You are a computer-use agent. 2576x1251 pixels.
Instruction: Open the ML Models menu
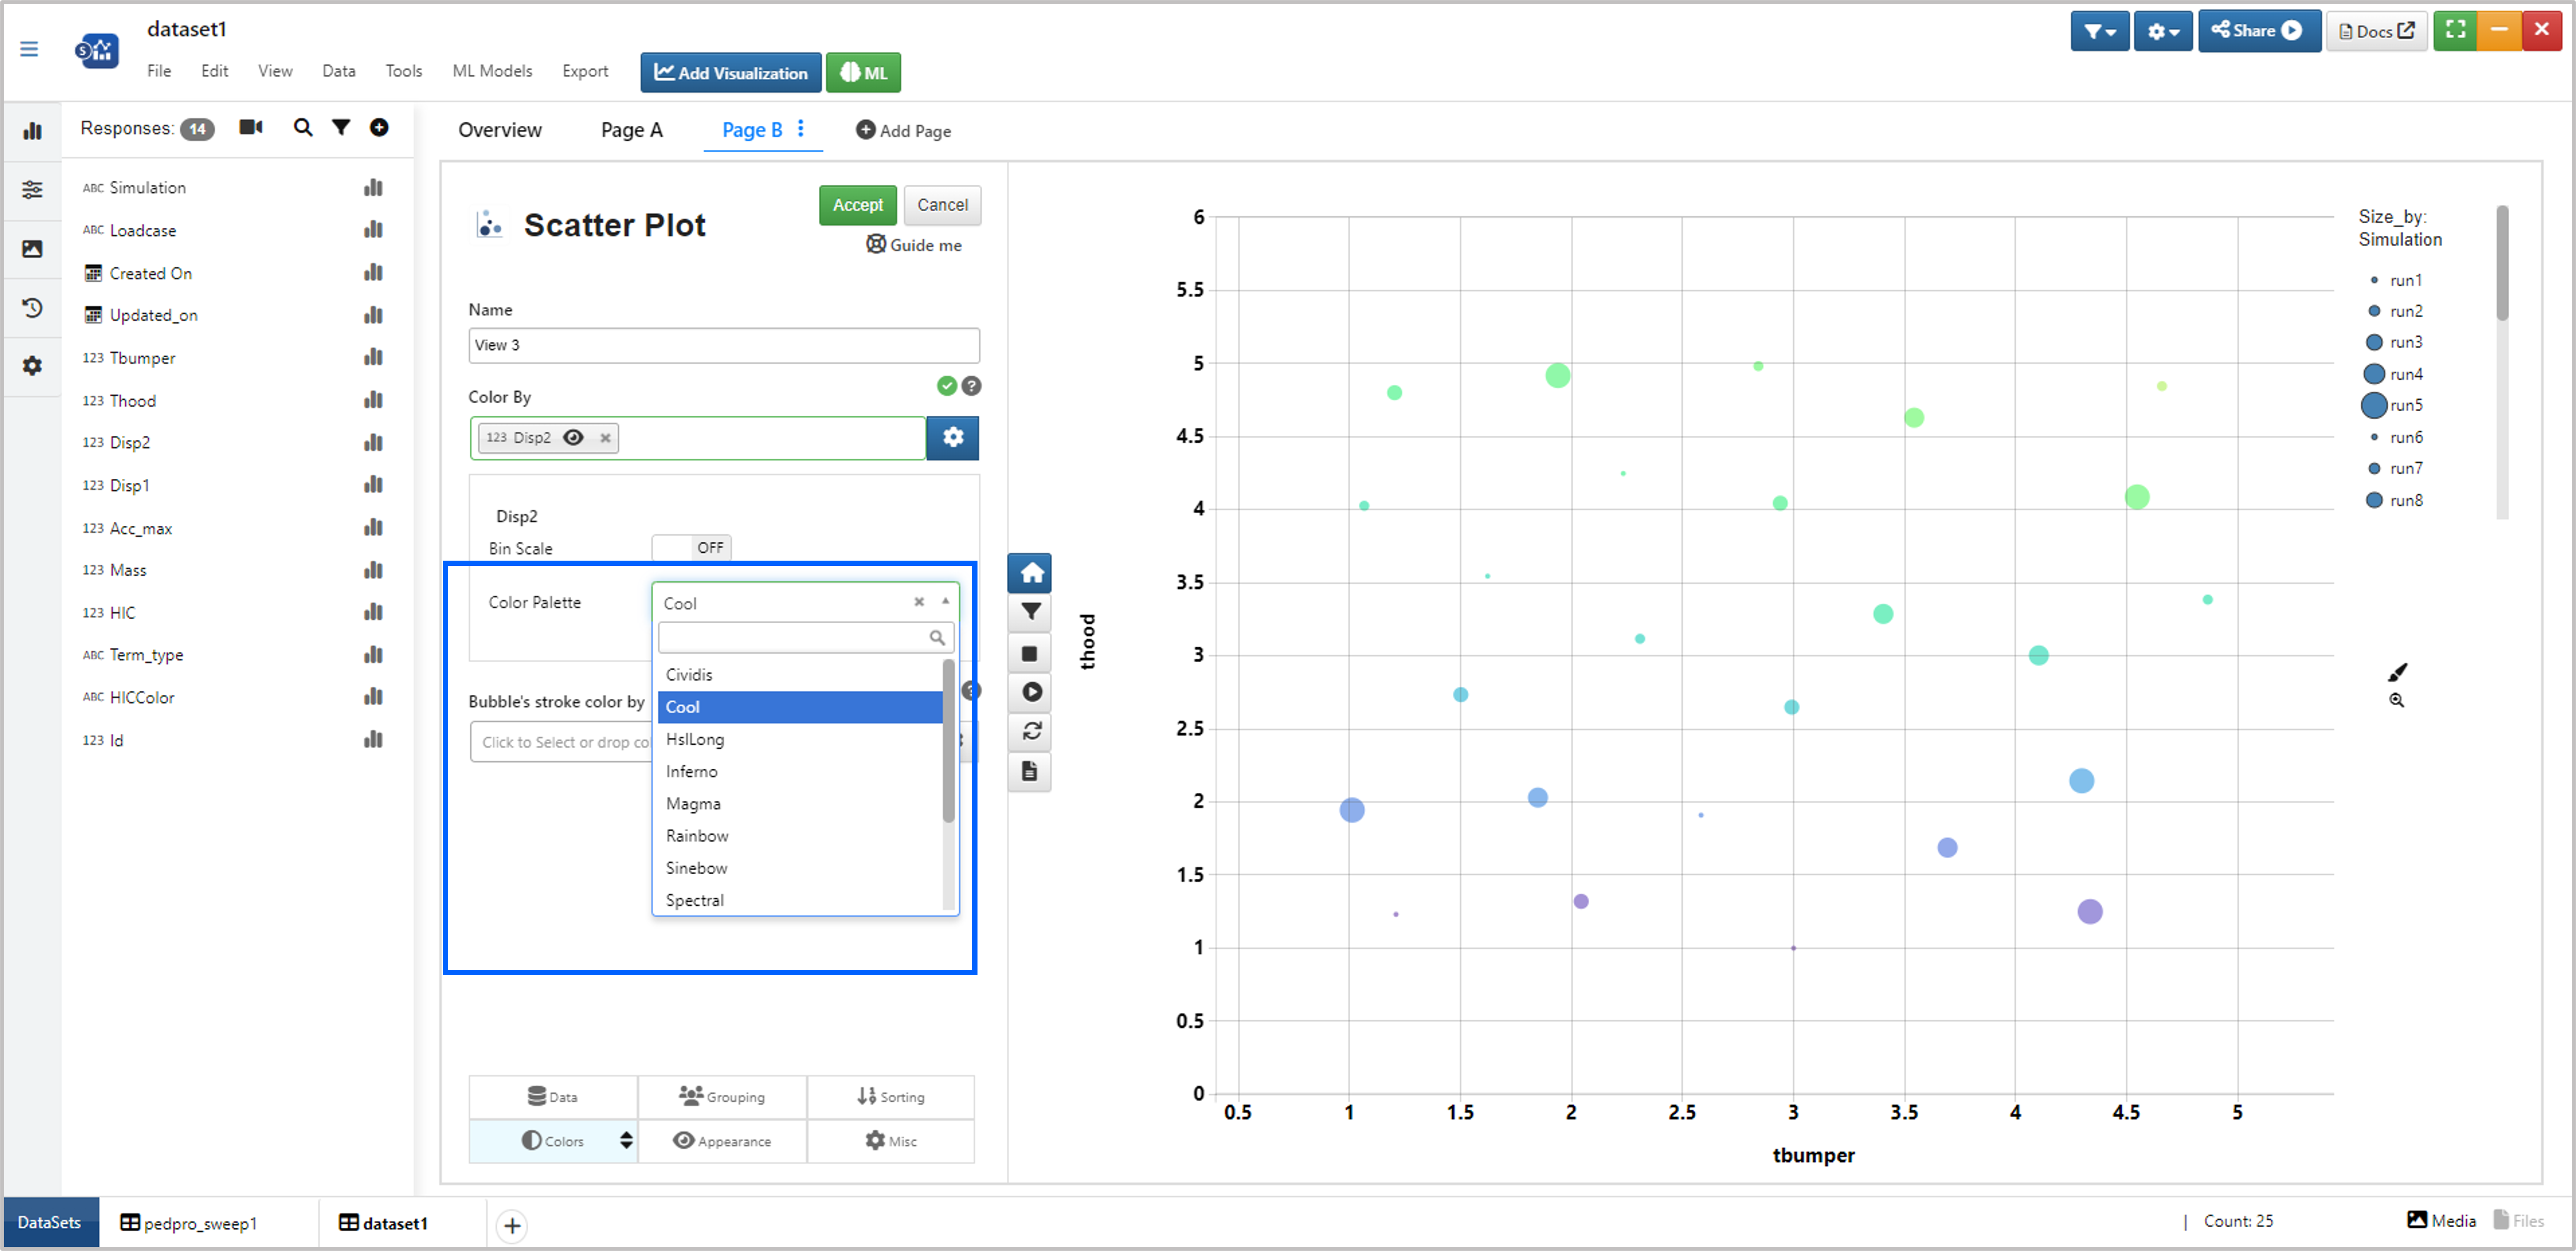(x=492, y=71)
